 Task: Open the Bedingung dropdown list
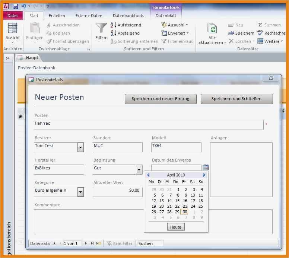point(139,170)
